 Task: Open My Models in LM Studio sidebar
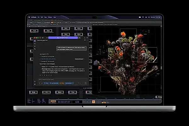click(x=35, y=46)
